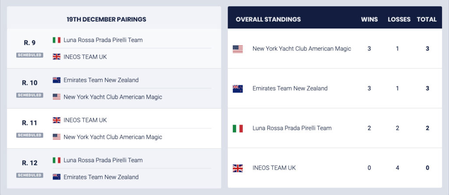Click UK flag in Overall Standings table
This screenshot has height=195, width=449.
tap(238, 168)
